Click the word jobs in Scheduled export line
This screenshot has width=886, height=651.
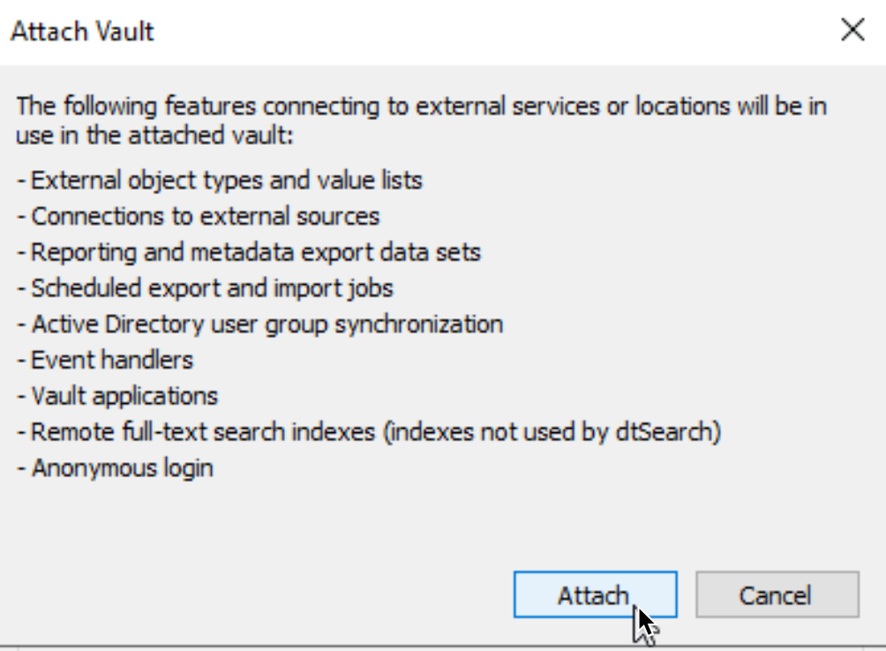370,289
